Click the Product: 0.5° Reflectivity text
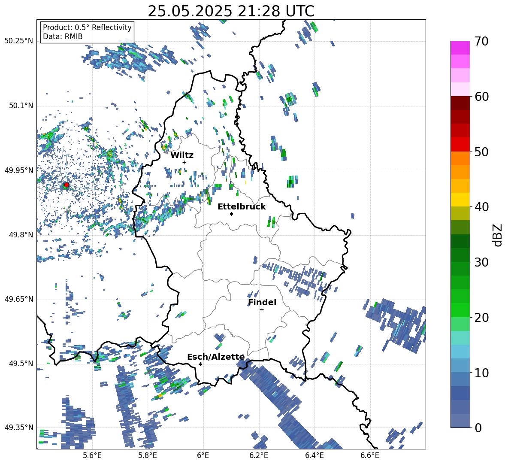Screen dimensions: 508x464 (x=87, y=27)
